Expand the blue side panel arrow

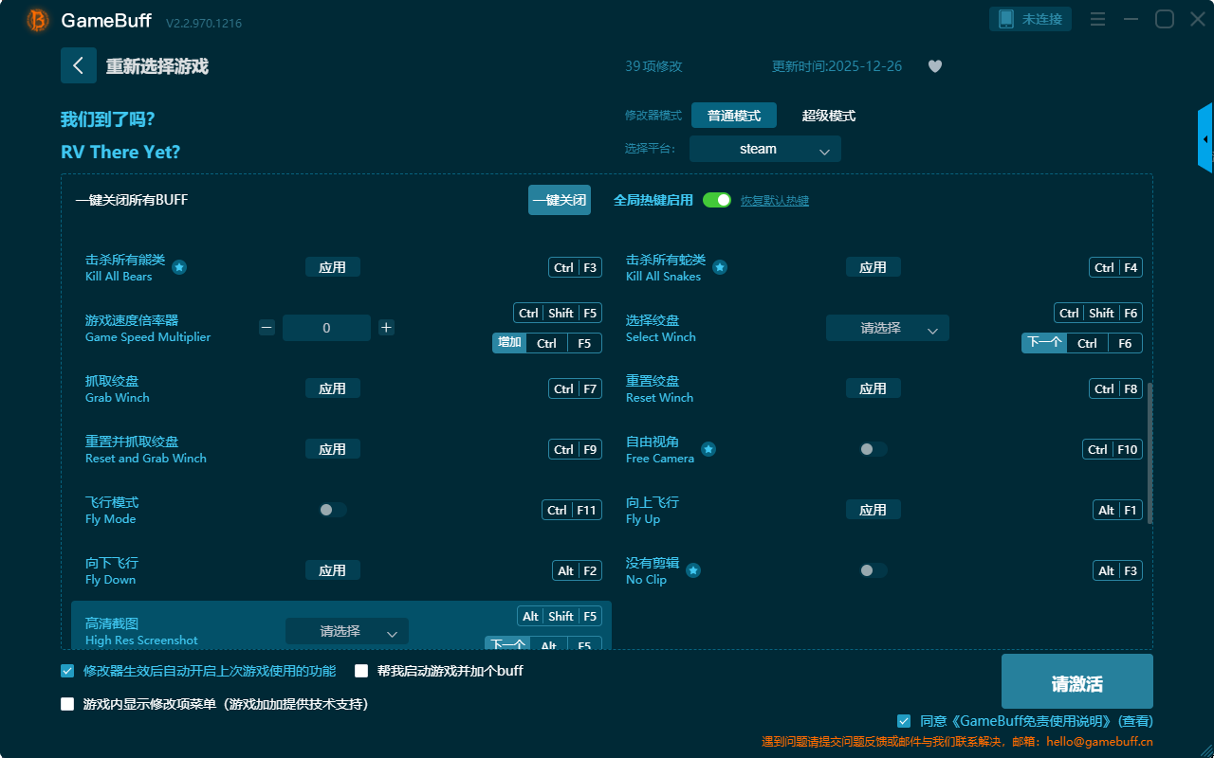point(1205,139)
